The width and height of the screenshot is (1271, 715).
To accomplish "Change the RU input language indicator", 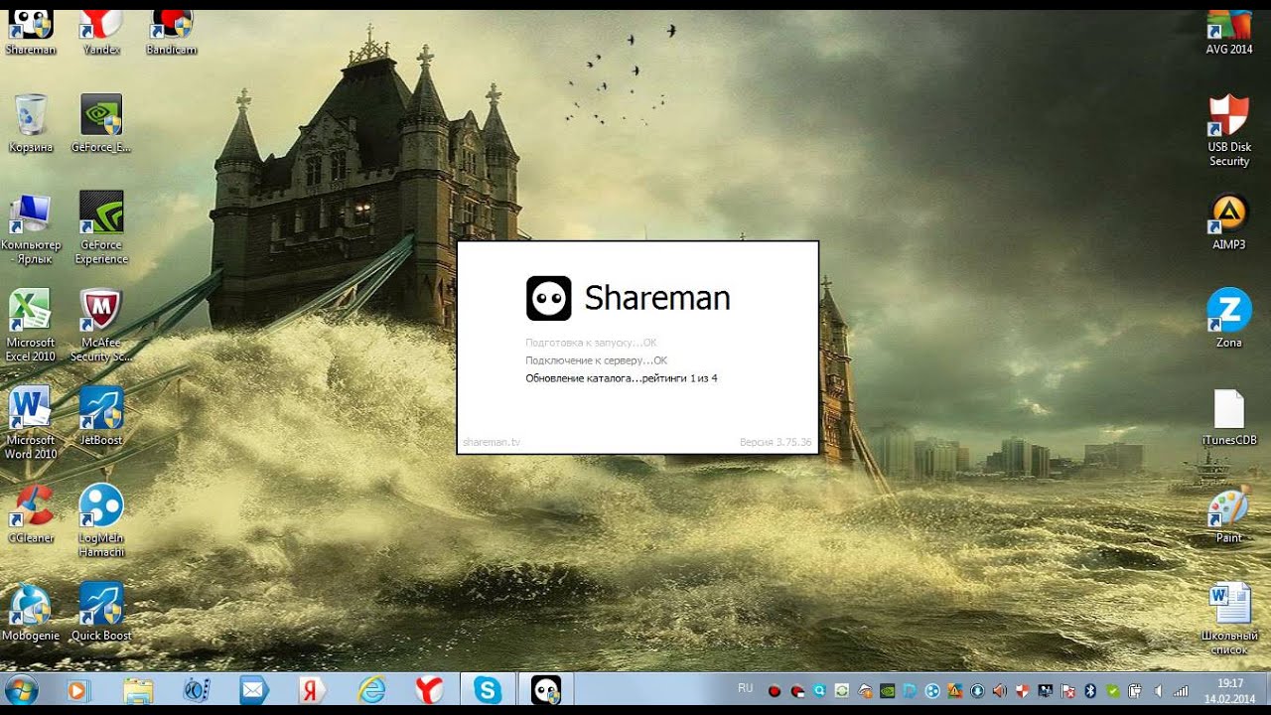I will coord(746,688).
